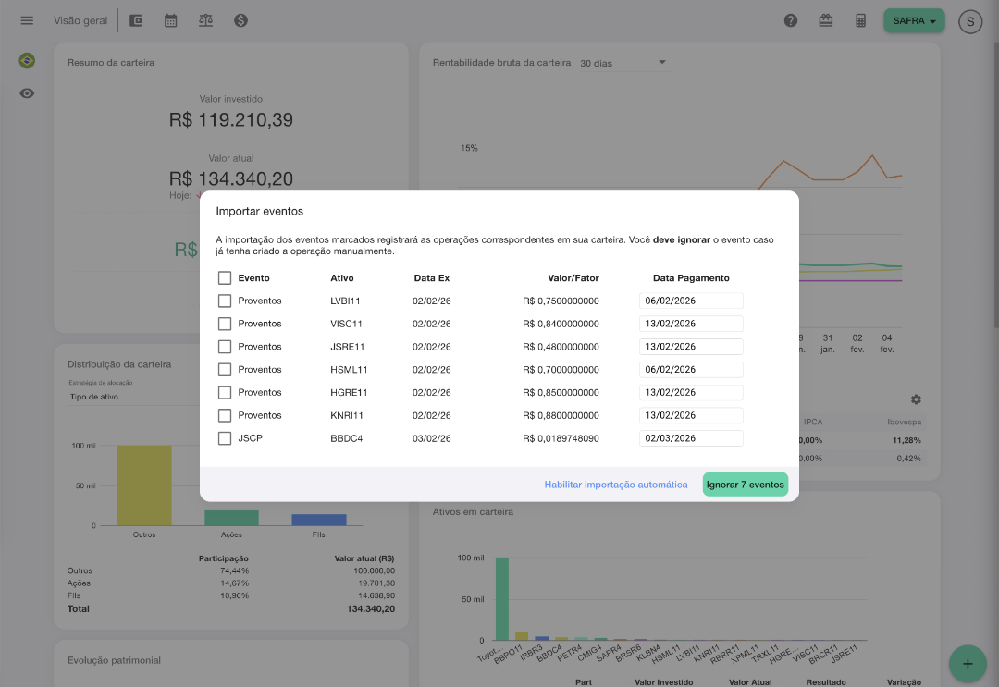999x687 pixels.
Task: Open the balance scale rebalancing icon
Action: [x=205, y=20]
